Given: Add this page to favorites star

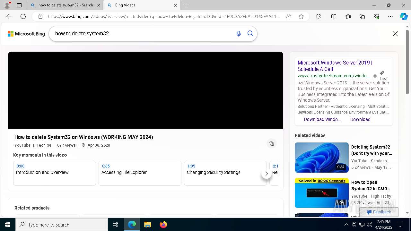Looking at the screenshot, I should coord(301,16).
